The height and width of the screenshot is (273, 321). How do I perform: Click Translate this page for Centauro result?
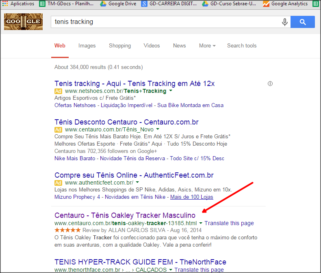[229, 223]
